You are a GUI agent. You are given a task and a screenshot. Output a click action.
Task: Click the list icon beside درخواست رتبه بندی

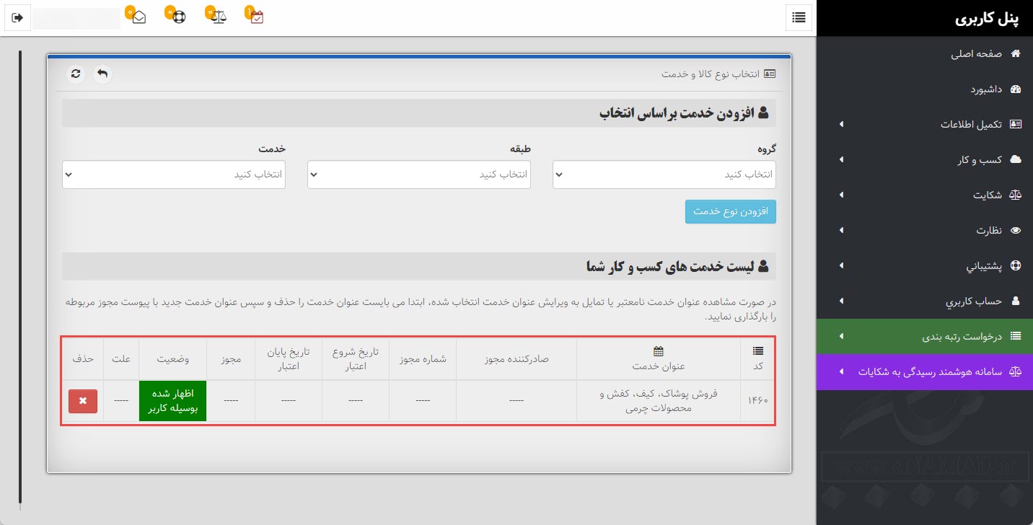point(1016,336)
